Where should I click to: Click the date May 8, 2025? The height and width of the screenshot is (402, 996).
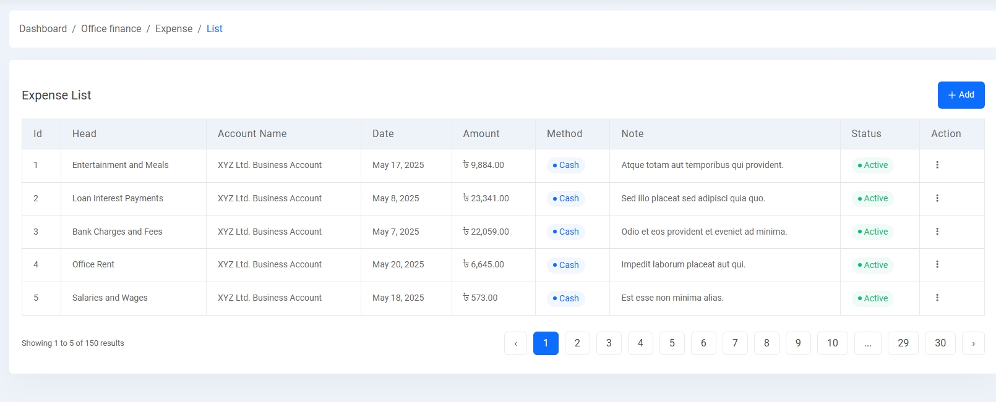tap(396, 198)
